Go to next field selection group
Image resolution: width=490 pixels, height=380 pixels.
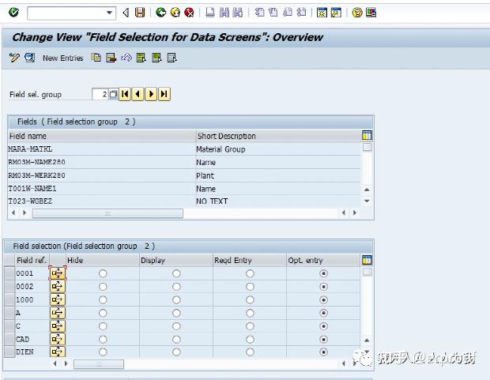(151, 94)
